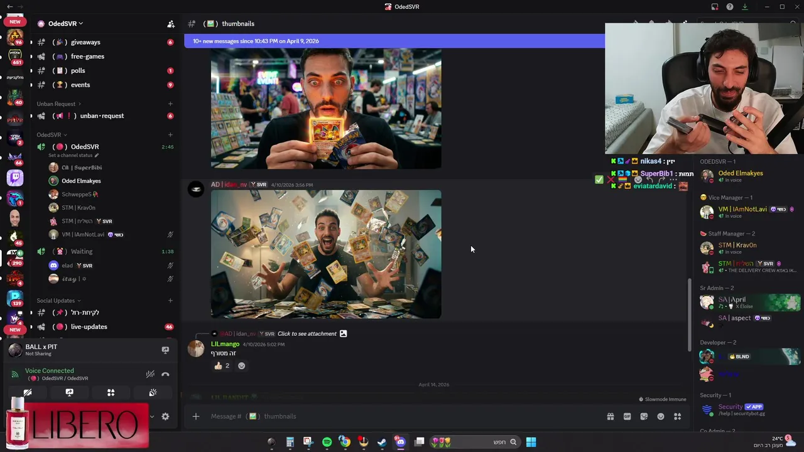
Task: Open the live-updates channel
Action: 104,326
